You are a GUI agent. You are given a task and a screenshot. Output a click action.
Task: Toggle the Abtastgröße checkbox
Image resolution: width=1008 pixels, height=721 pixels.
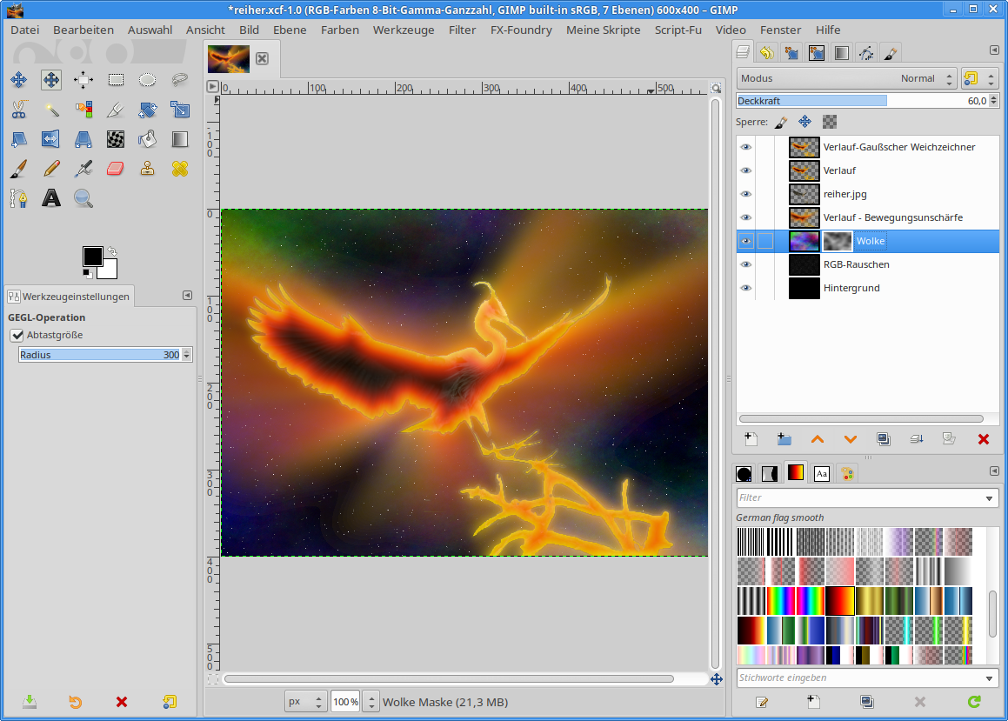point(17,335)
